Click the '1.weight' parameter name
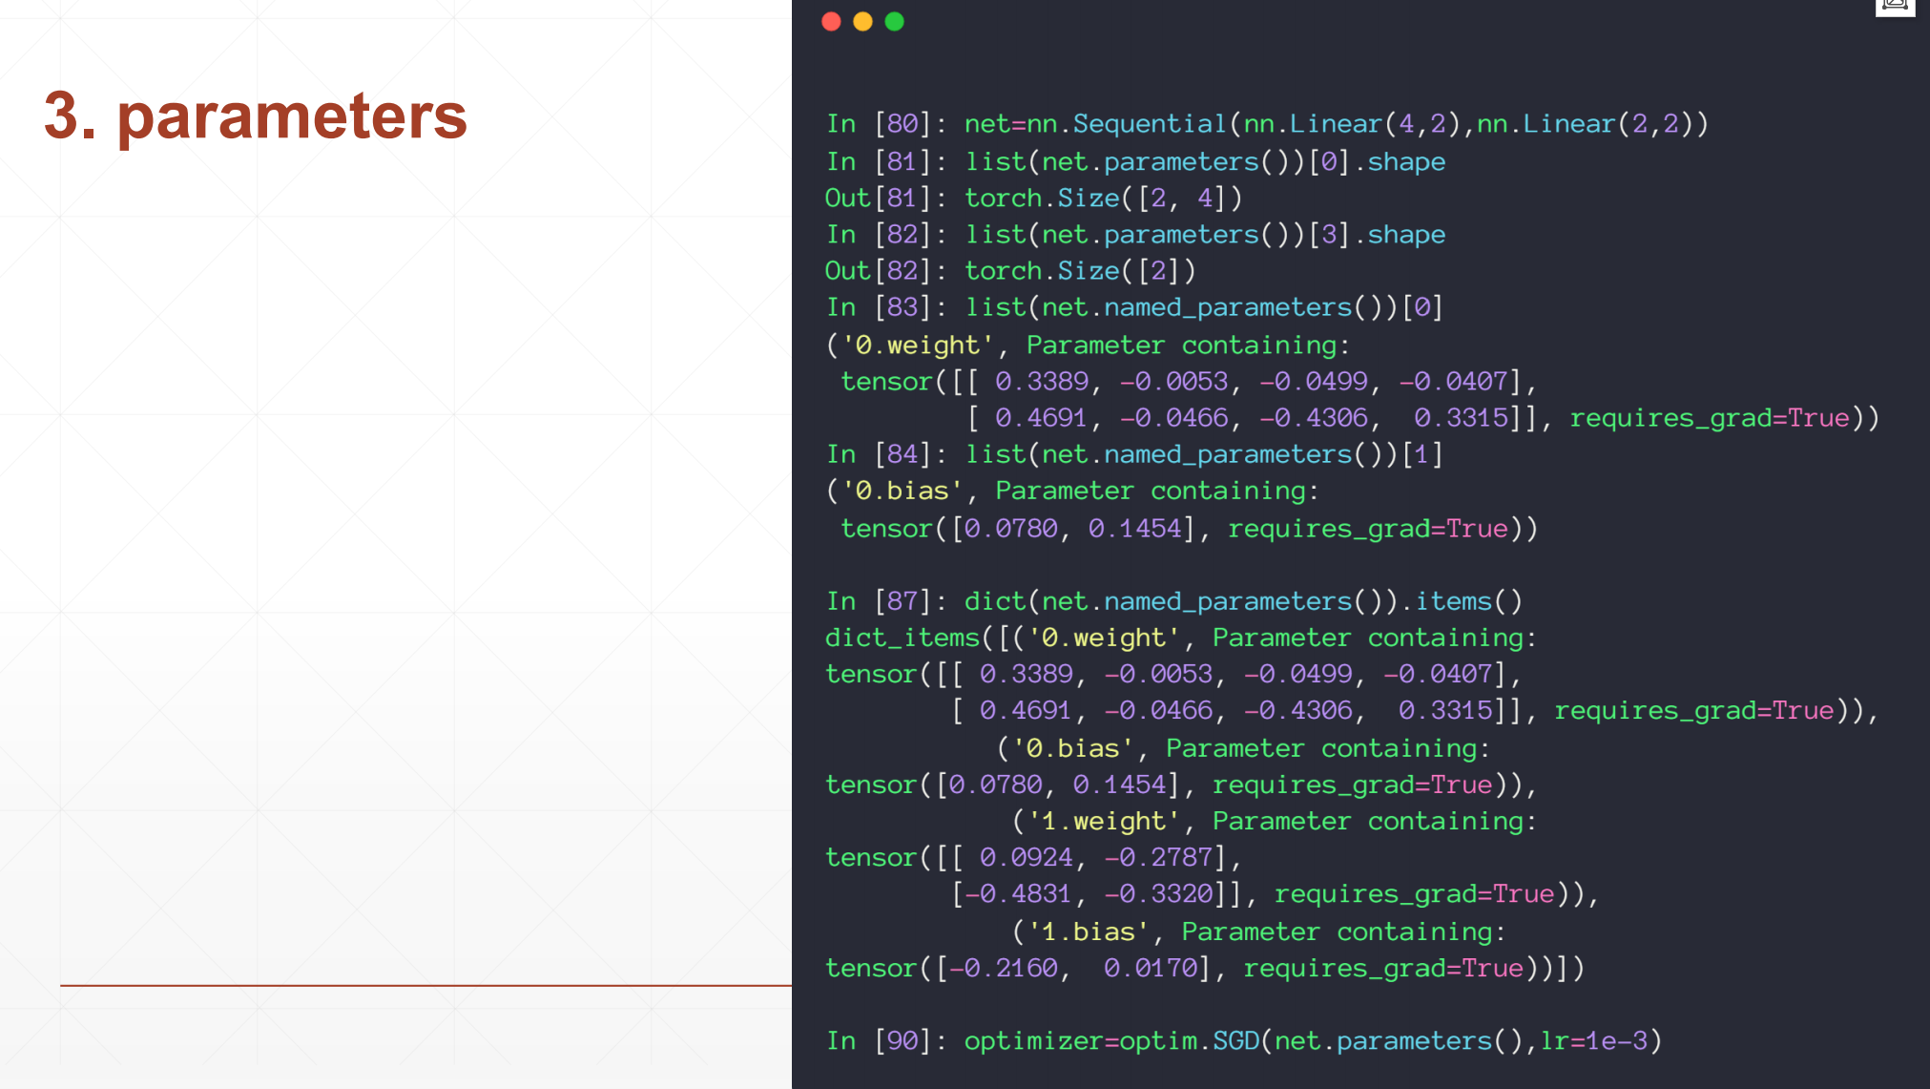 point(1104,821)
